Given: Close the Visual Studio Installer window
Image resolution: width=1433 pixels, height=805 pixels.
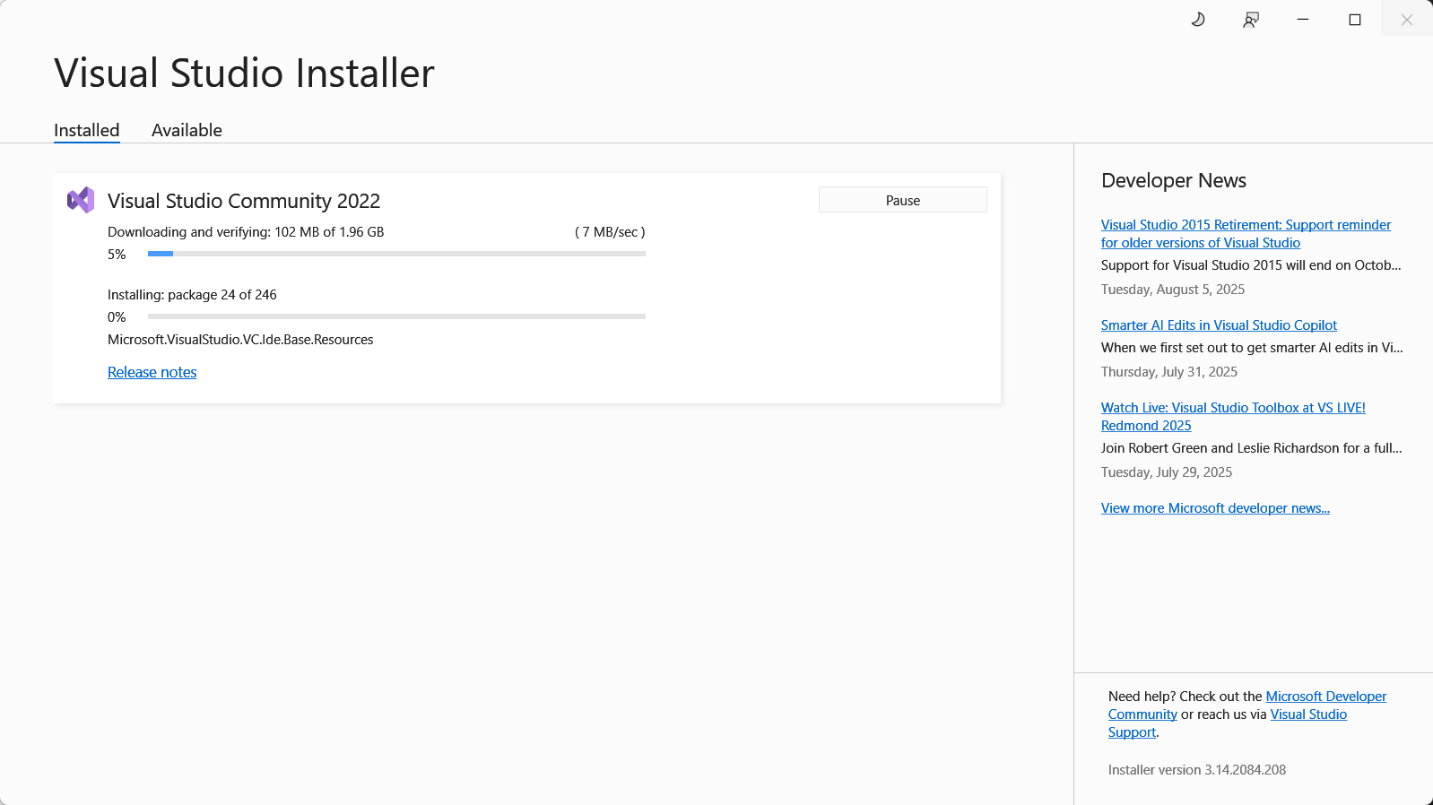Looking at the screenshot, I should coord(1406,20).
